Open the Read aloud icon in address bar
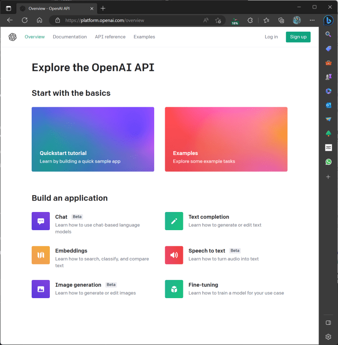The width and height of the screenshot is (338, 345). 206,20
